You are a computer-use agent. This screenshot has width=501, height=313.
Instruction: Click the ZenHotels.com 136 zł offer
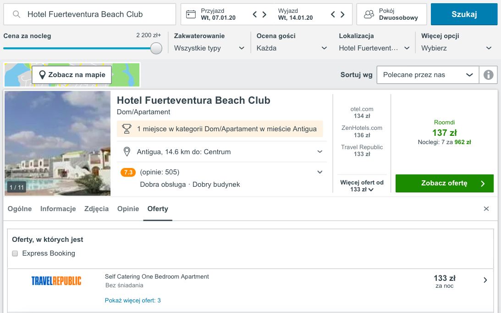(x=362, y=132)
